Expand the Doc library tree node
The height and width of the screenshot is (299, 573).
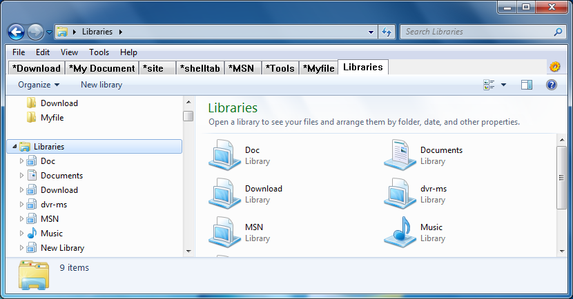click(x=21, y=161)
